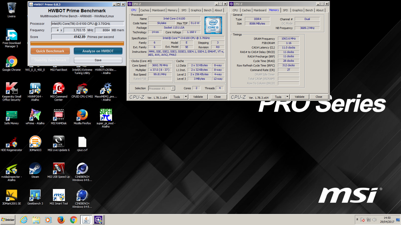Open Kaspersky Small Office Security icon
The image size is (401, 225).
(12, 91)
